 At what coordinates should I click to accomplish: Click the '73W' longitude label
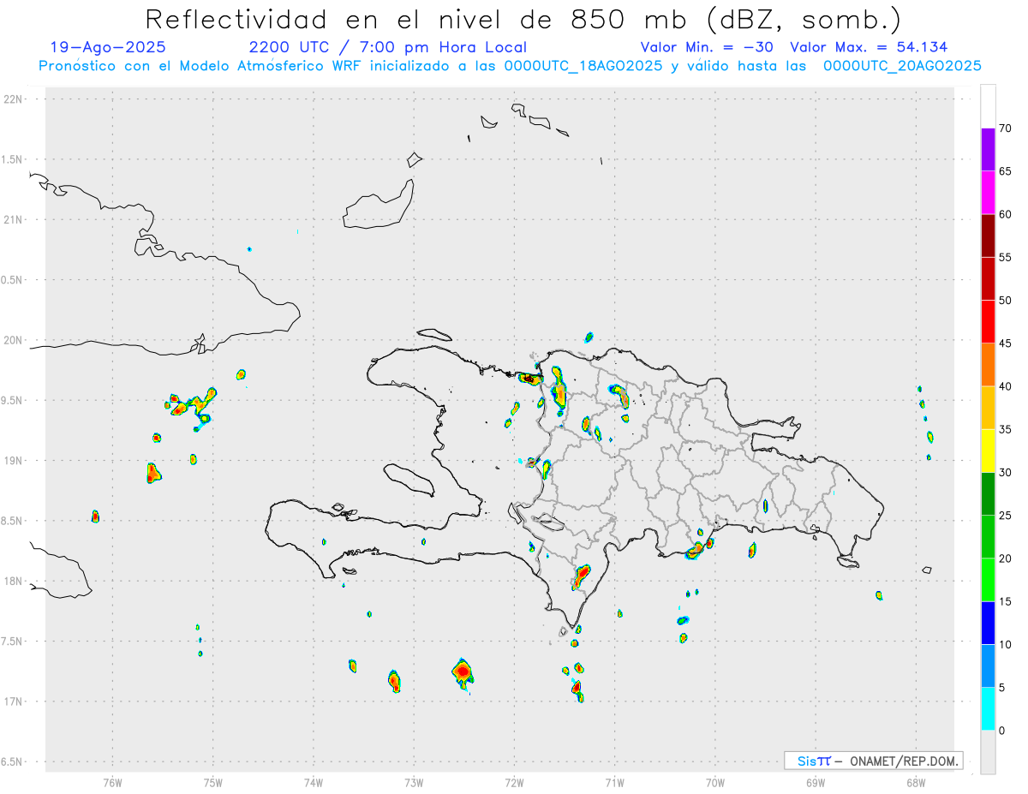click(x=414, y=782)
